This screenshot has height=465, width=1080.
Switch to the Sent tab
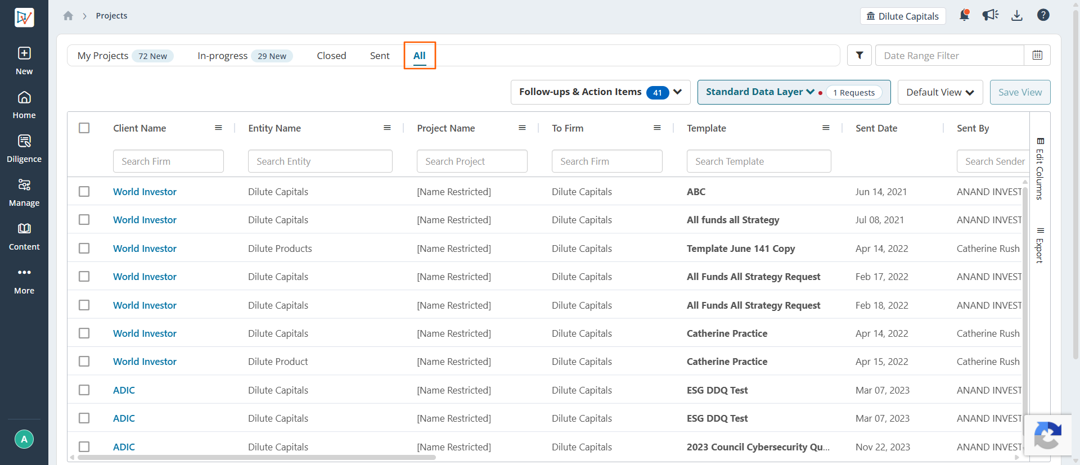tap(380, 56)
